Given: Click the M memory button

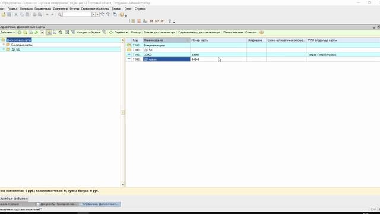Looking at the screenshot, I should [151, 21].
